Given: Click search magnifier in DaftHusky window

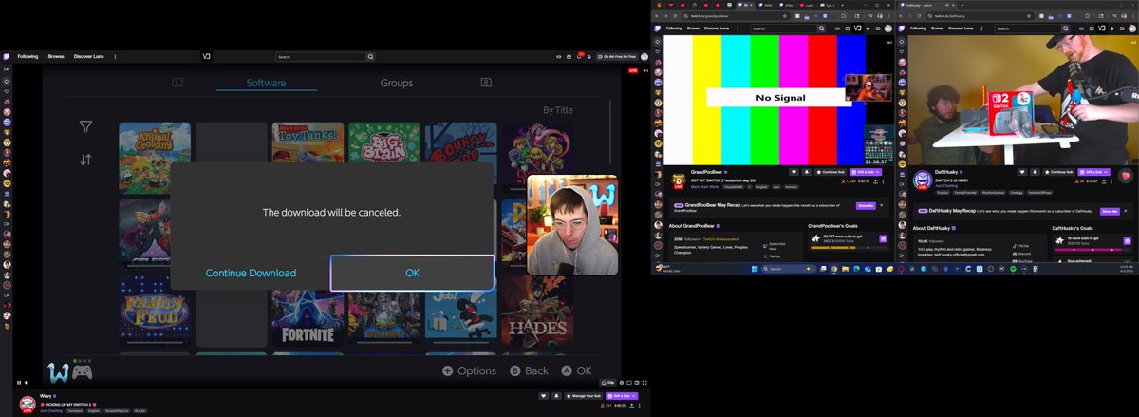Looking at the screenshot, I should click(x=1066, y=28).
